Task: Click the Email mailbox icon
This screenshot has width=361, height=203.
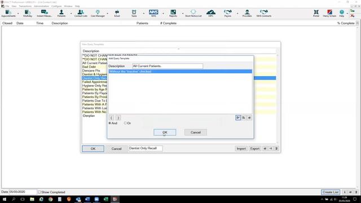Action: 117,14
